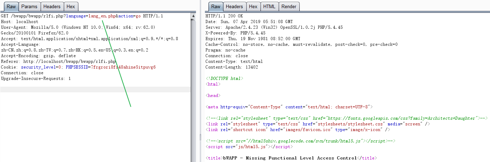
Task: Click the stylesheet.css link line
Action: pos(318,124)
